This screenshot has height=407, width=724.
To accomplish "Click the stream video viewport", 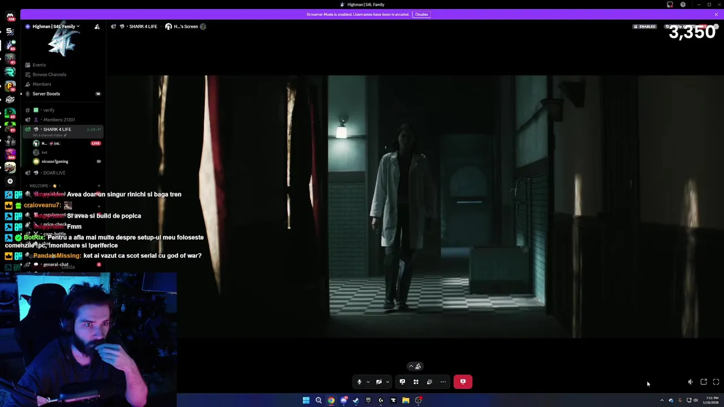I will (415, 206).
